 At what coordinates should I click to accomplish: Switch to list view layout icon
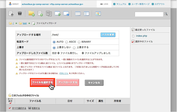click(x=78, y=14)
